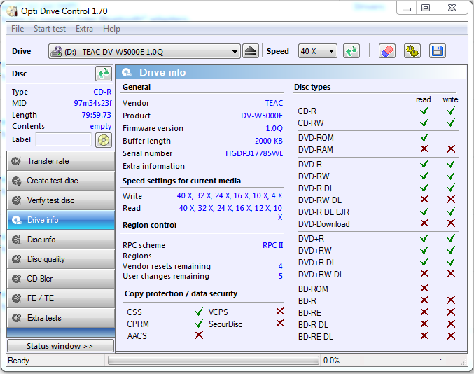The width and height of the screenshot is (474, 374).
Task: Click the Transfer rate sidebar icon
Action: (x=16, y=161)
